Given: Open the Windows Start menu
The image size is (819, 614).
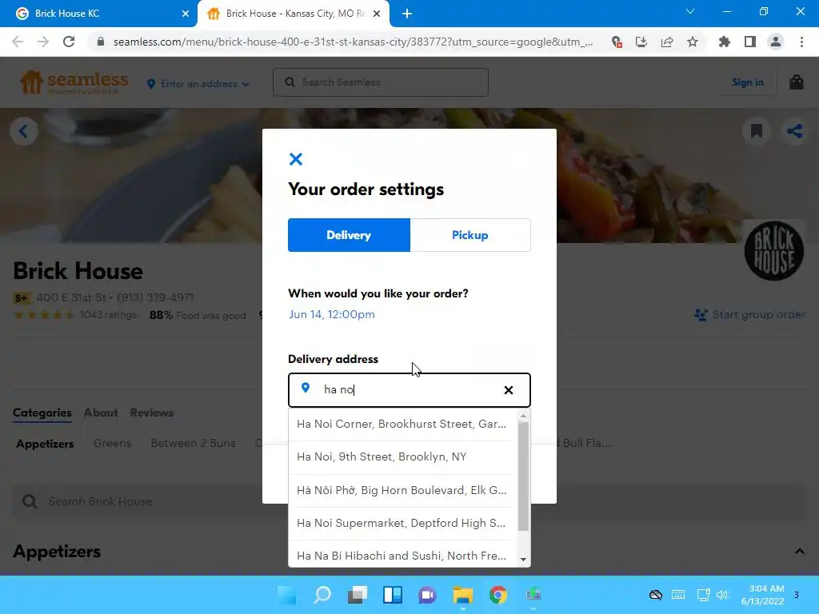Looking at the screenshot, I should point(287,595).
